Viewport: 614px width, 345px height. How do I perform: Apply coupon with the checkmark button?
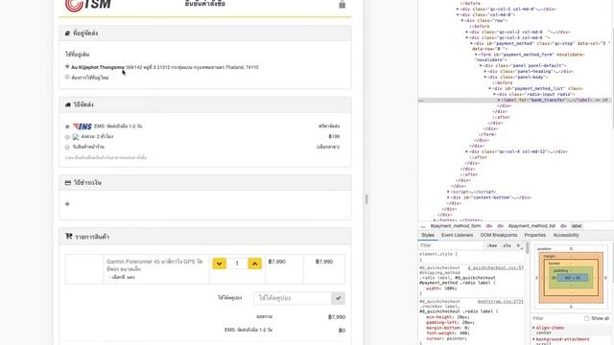click(x=338, y=298)
